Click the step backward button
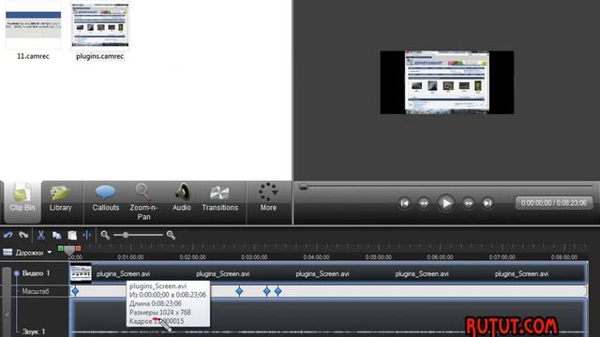 click(424, 203)
